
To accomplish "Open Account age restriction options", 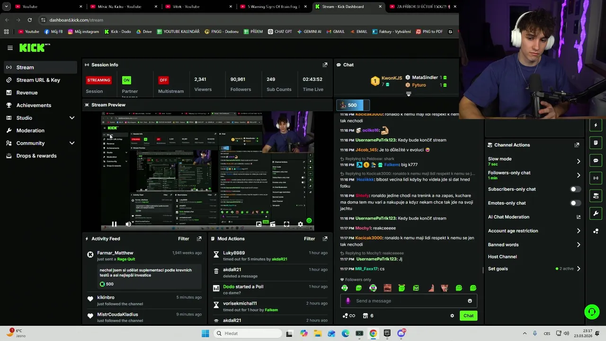I will [534, 231].
